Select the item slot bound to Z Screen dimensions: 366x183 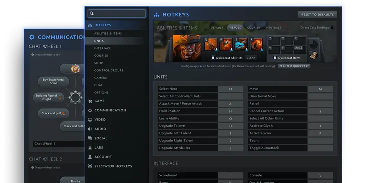pyautogui.click(x=274, y=41)
